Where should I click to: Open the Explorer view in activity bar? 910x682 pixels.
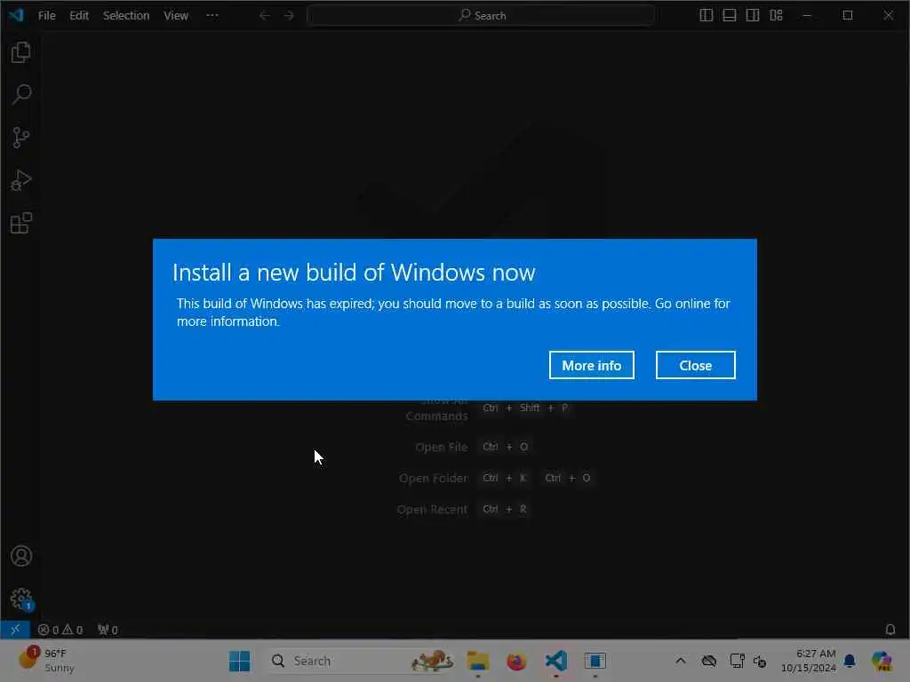[21, 52]
